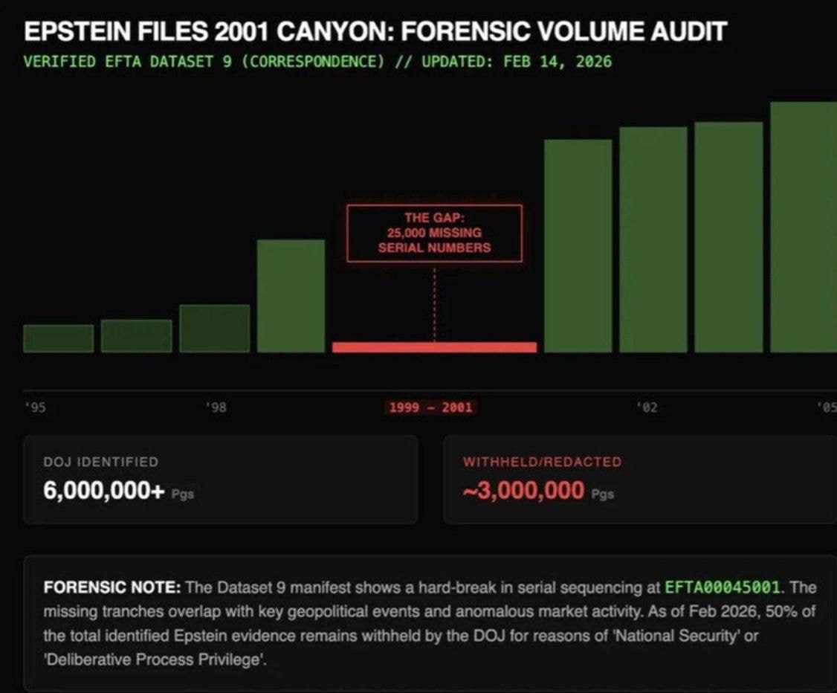Click the third green bar above '98
Viewport: 837px width, 693px height.
(x=215, y=329)
